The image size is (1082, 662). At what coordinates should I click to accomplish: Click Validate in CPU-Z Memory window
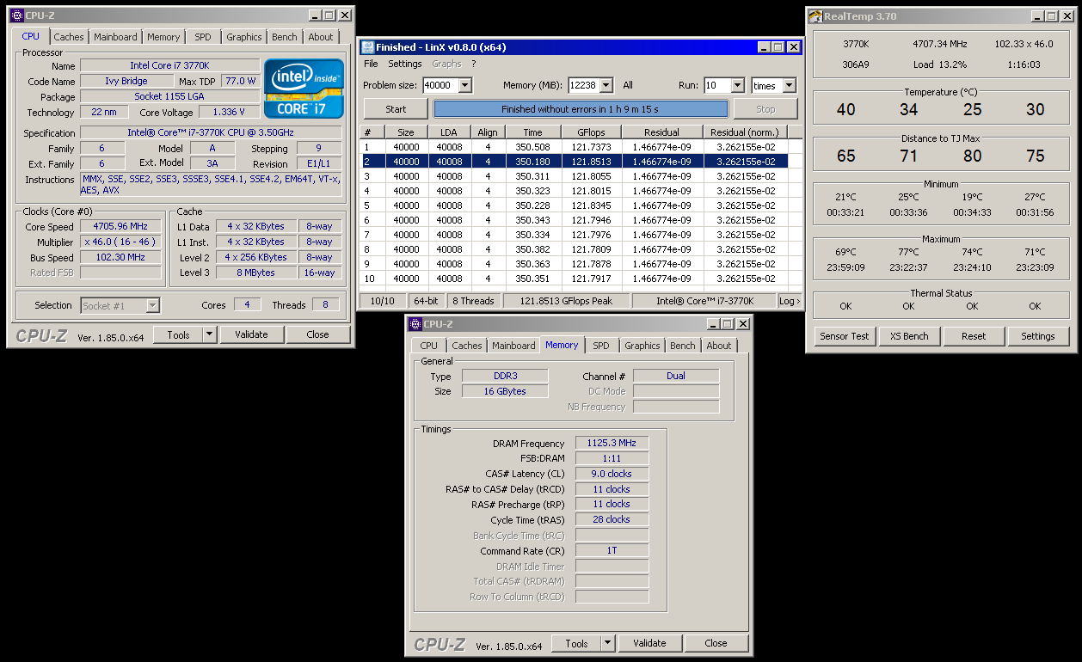point(649,643)
